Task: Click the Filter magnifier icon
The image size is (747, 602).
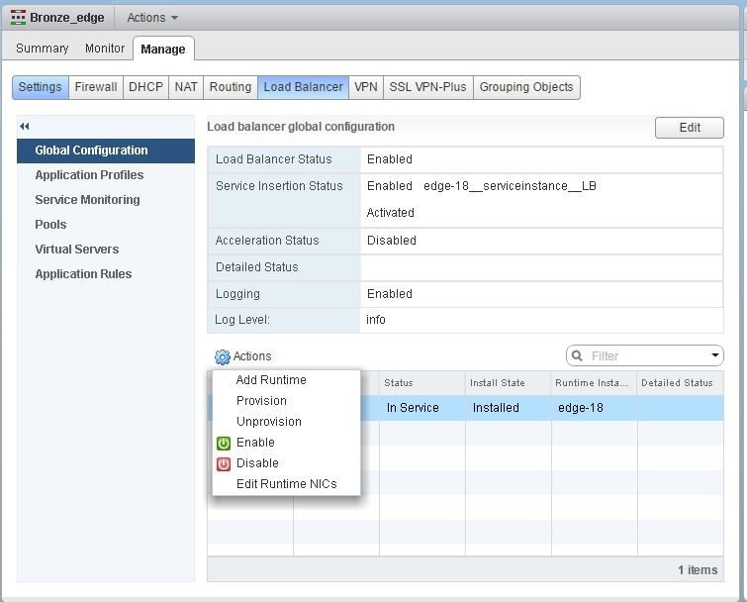Action: coord(577,355)
